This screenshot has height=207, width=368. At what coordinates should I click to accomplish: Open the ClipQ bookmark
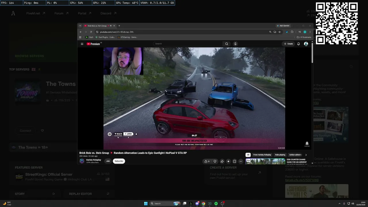[x=89, y=37]
